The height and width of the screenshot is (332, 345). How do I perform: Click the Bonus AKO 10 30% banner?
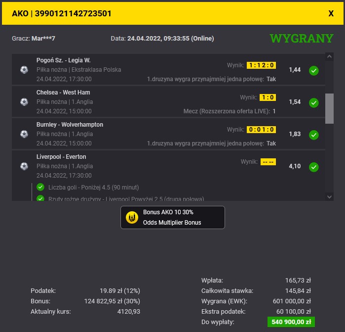[173, 217]
